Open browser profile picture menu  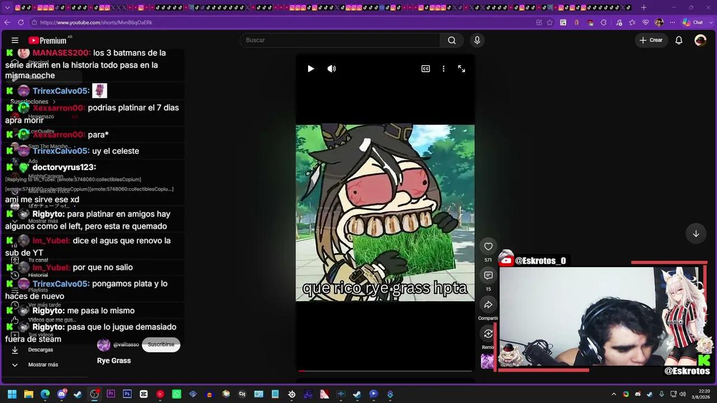pos(659,22)
